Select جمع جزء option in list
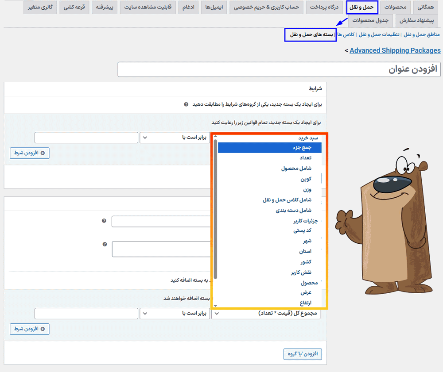This screenshot has height=372, width=443. point(269,147)
